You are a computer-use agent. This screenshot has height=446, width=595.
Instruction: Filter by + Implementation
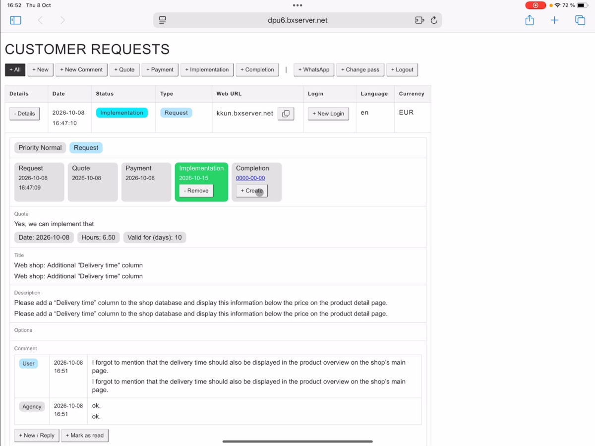(207, 69)
